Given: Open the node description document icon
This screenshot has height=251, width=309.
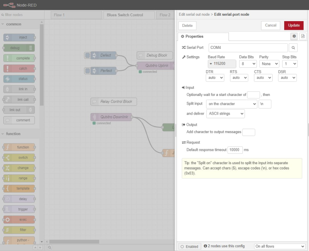Looking at the screenshot, I should coord(303,36).
